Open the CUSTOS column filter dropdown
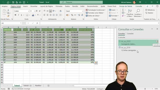The height and width of the screenshot is (90, 160). [x=64, y=30]
